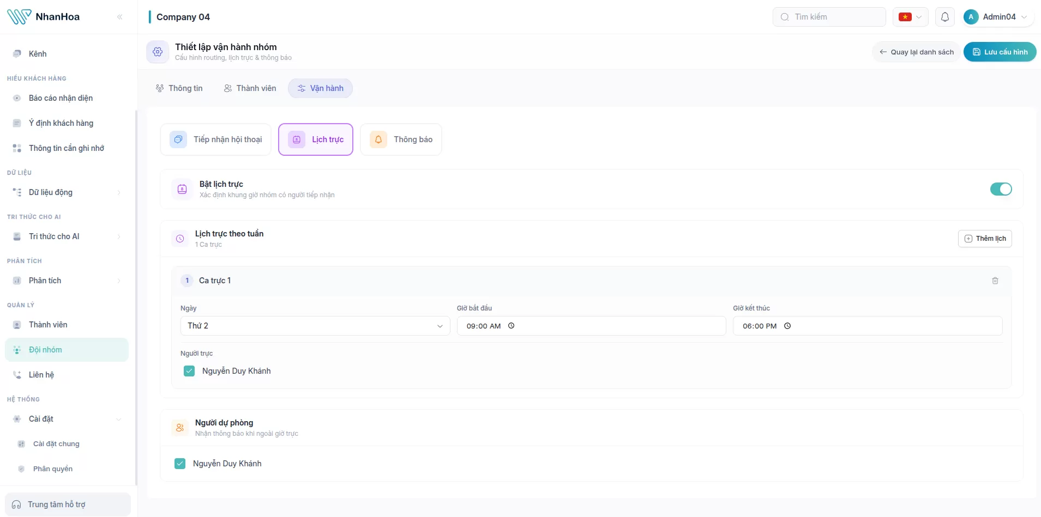Click the Dữ liệu động icon
Image resolution: width=1041 pixels, height=517 pixels.
[17, 192]
